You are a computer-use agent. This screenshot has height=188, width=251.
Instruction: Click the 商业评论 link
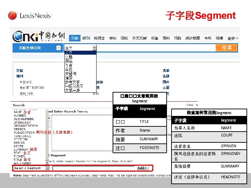[25, 82]
